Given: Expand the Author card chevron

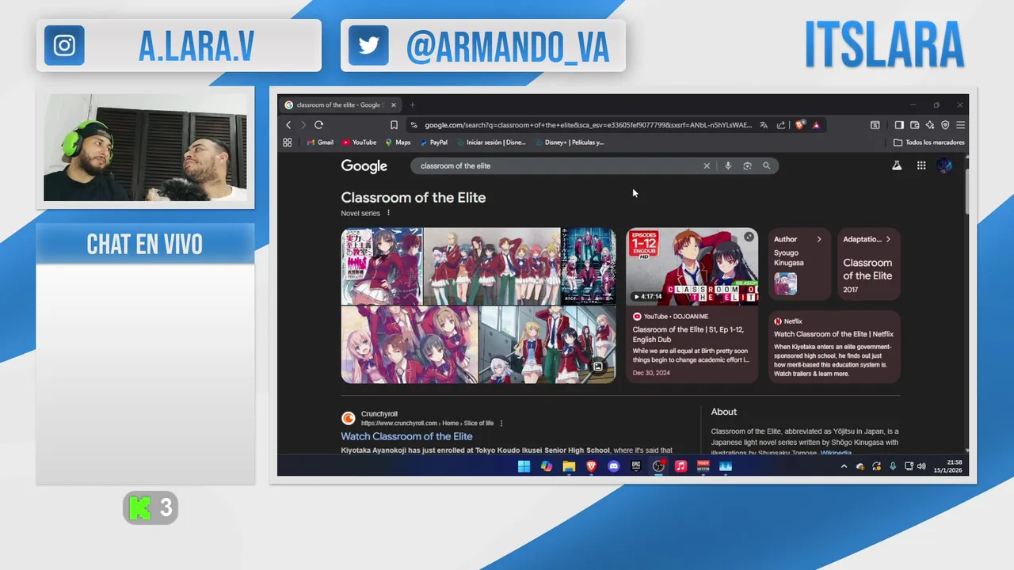Looking at the screenshot, I should [x=819, y=239].
